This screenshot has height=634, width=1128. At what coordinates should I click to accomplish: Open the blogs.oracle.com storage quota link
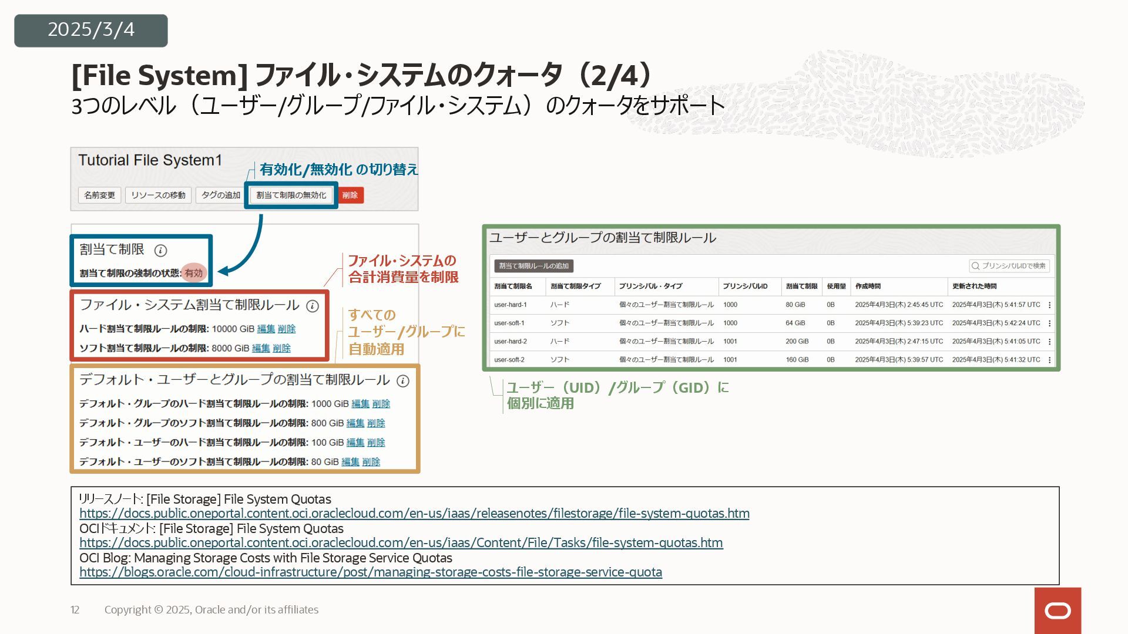[x=370, y=572]
